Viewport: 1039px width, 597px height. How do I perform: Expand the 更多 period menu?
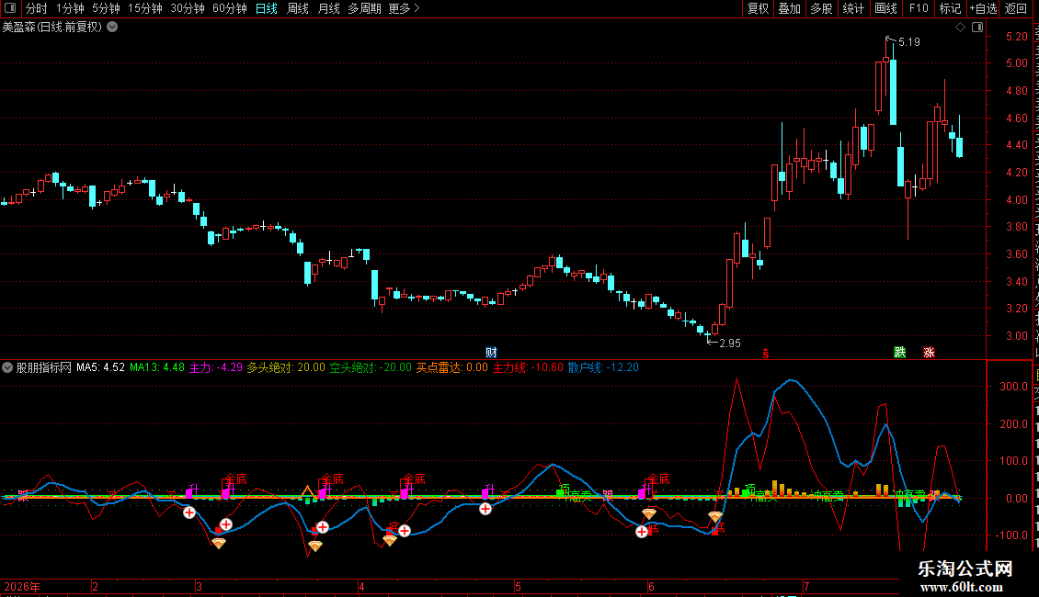click(404, 8)
